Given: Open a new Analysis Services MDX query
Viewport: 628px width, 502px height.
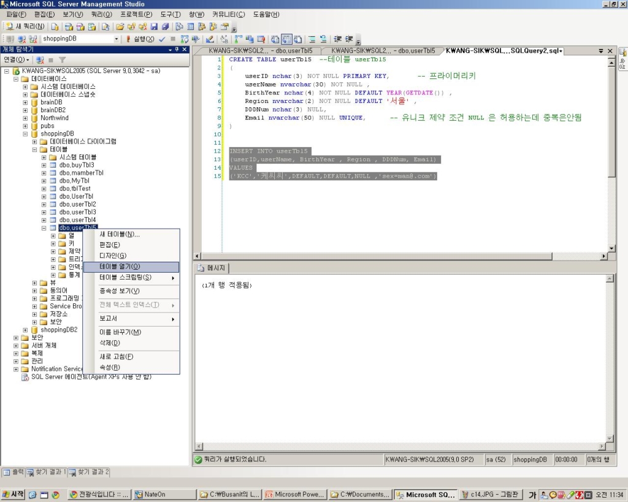Looking at the screenshot, I should pos(69,27).
